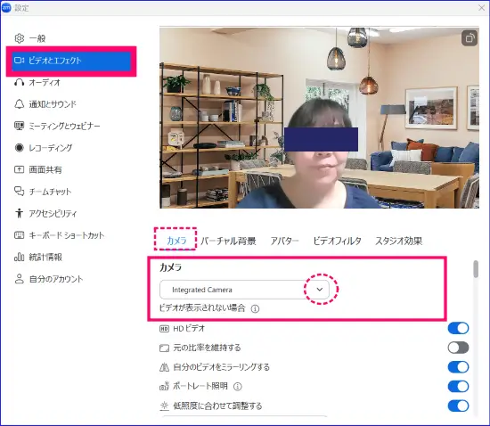Click the aspect ratio icon beside 元の比率を維持する
490x426 pixels.
click(164, 348)
